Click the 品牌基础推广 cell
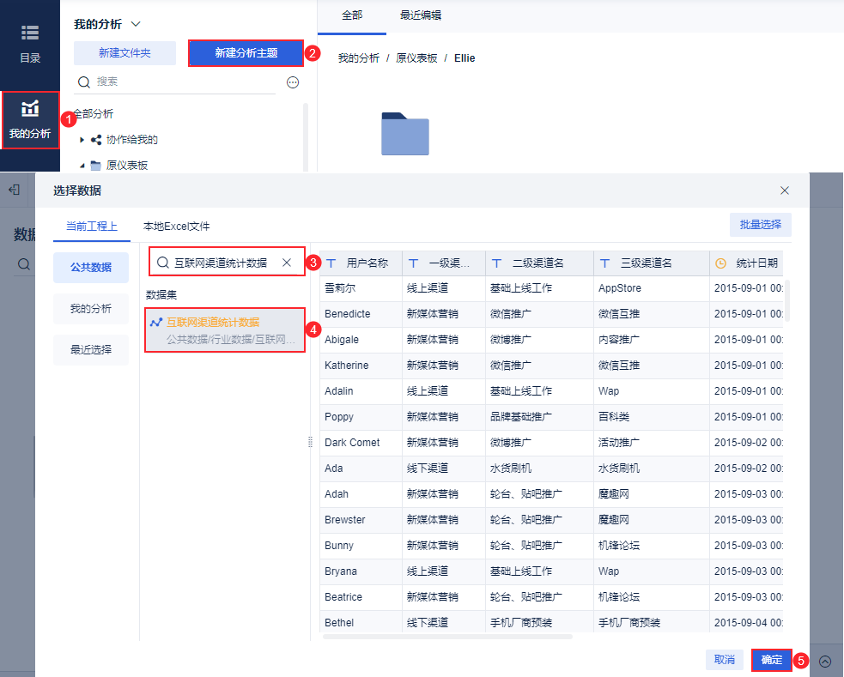Image resolution: width=844 pixels, height=677 pixels. [x=539, y=417]
